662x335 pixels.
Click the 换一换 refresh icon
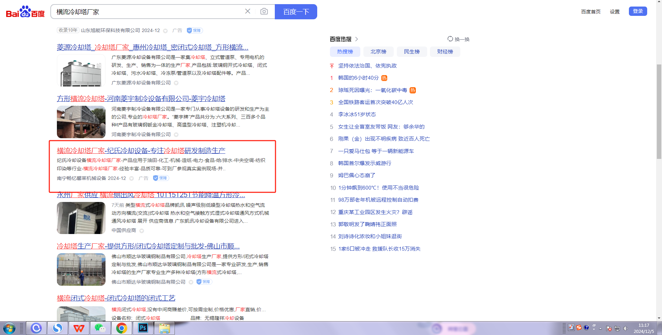pos(450,39)
